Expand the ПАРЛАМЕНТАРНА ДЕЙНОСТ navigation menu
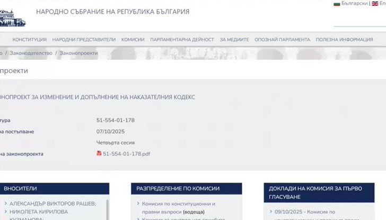 (x=182, y=40)
